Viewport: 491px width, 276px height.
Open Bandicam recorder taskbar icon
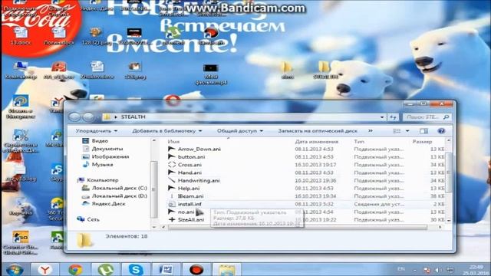[196, 269]
